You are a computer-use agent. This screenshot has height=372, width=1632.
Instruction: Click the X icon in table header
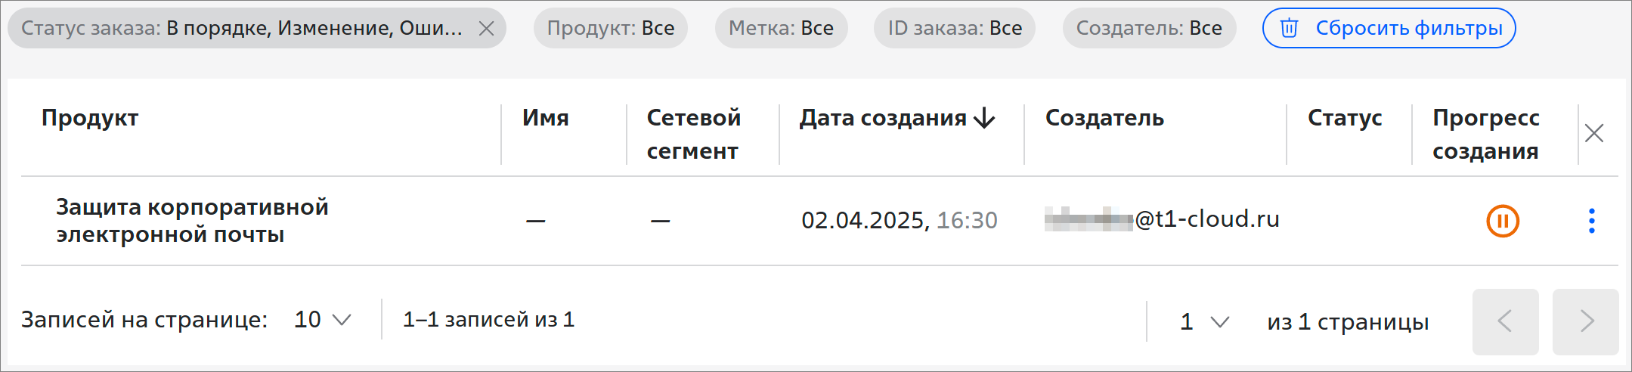1594,133
